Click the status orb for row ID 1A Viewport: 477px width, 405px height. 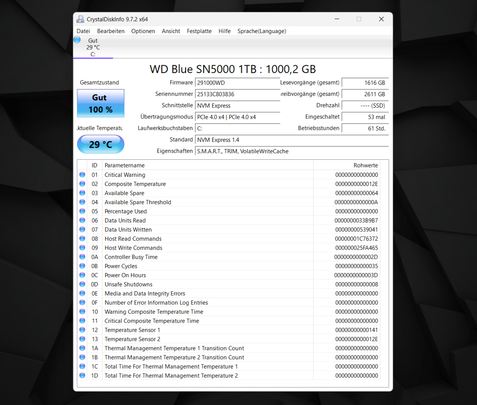click(x=82, y=348)
